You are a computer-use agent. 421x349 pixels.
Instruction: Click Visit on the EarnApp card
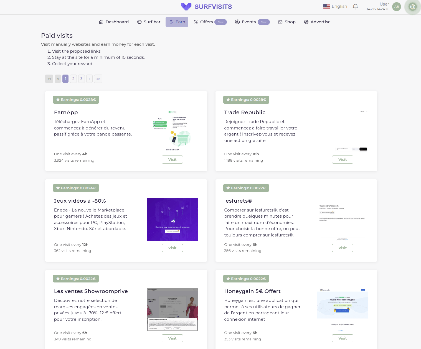[172, 160]
